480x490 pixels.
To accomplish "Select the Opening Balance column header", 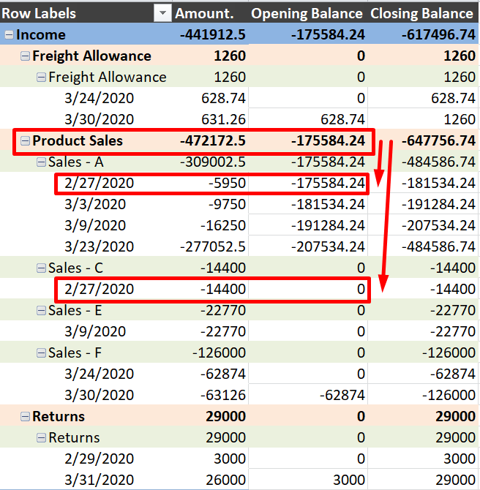I will (x=307, y=13).
